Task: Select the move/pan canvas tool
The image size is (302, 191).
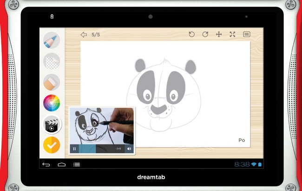Action: [219, 35]
